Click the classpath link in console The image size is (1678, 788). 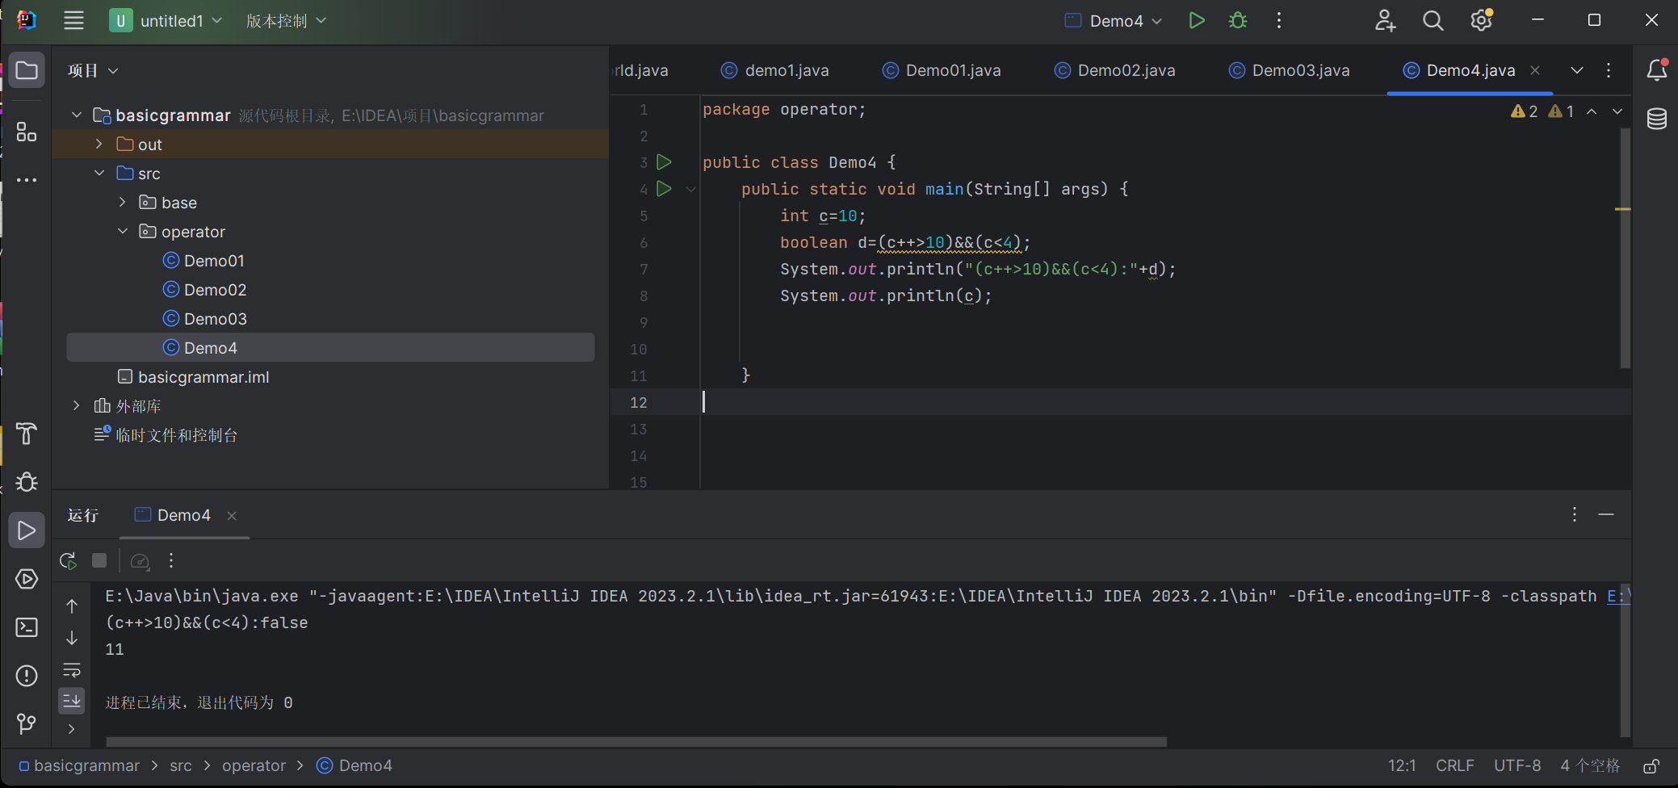(x=1619, y=596)
